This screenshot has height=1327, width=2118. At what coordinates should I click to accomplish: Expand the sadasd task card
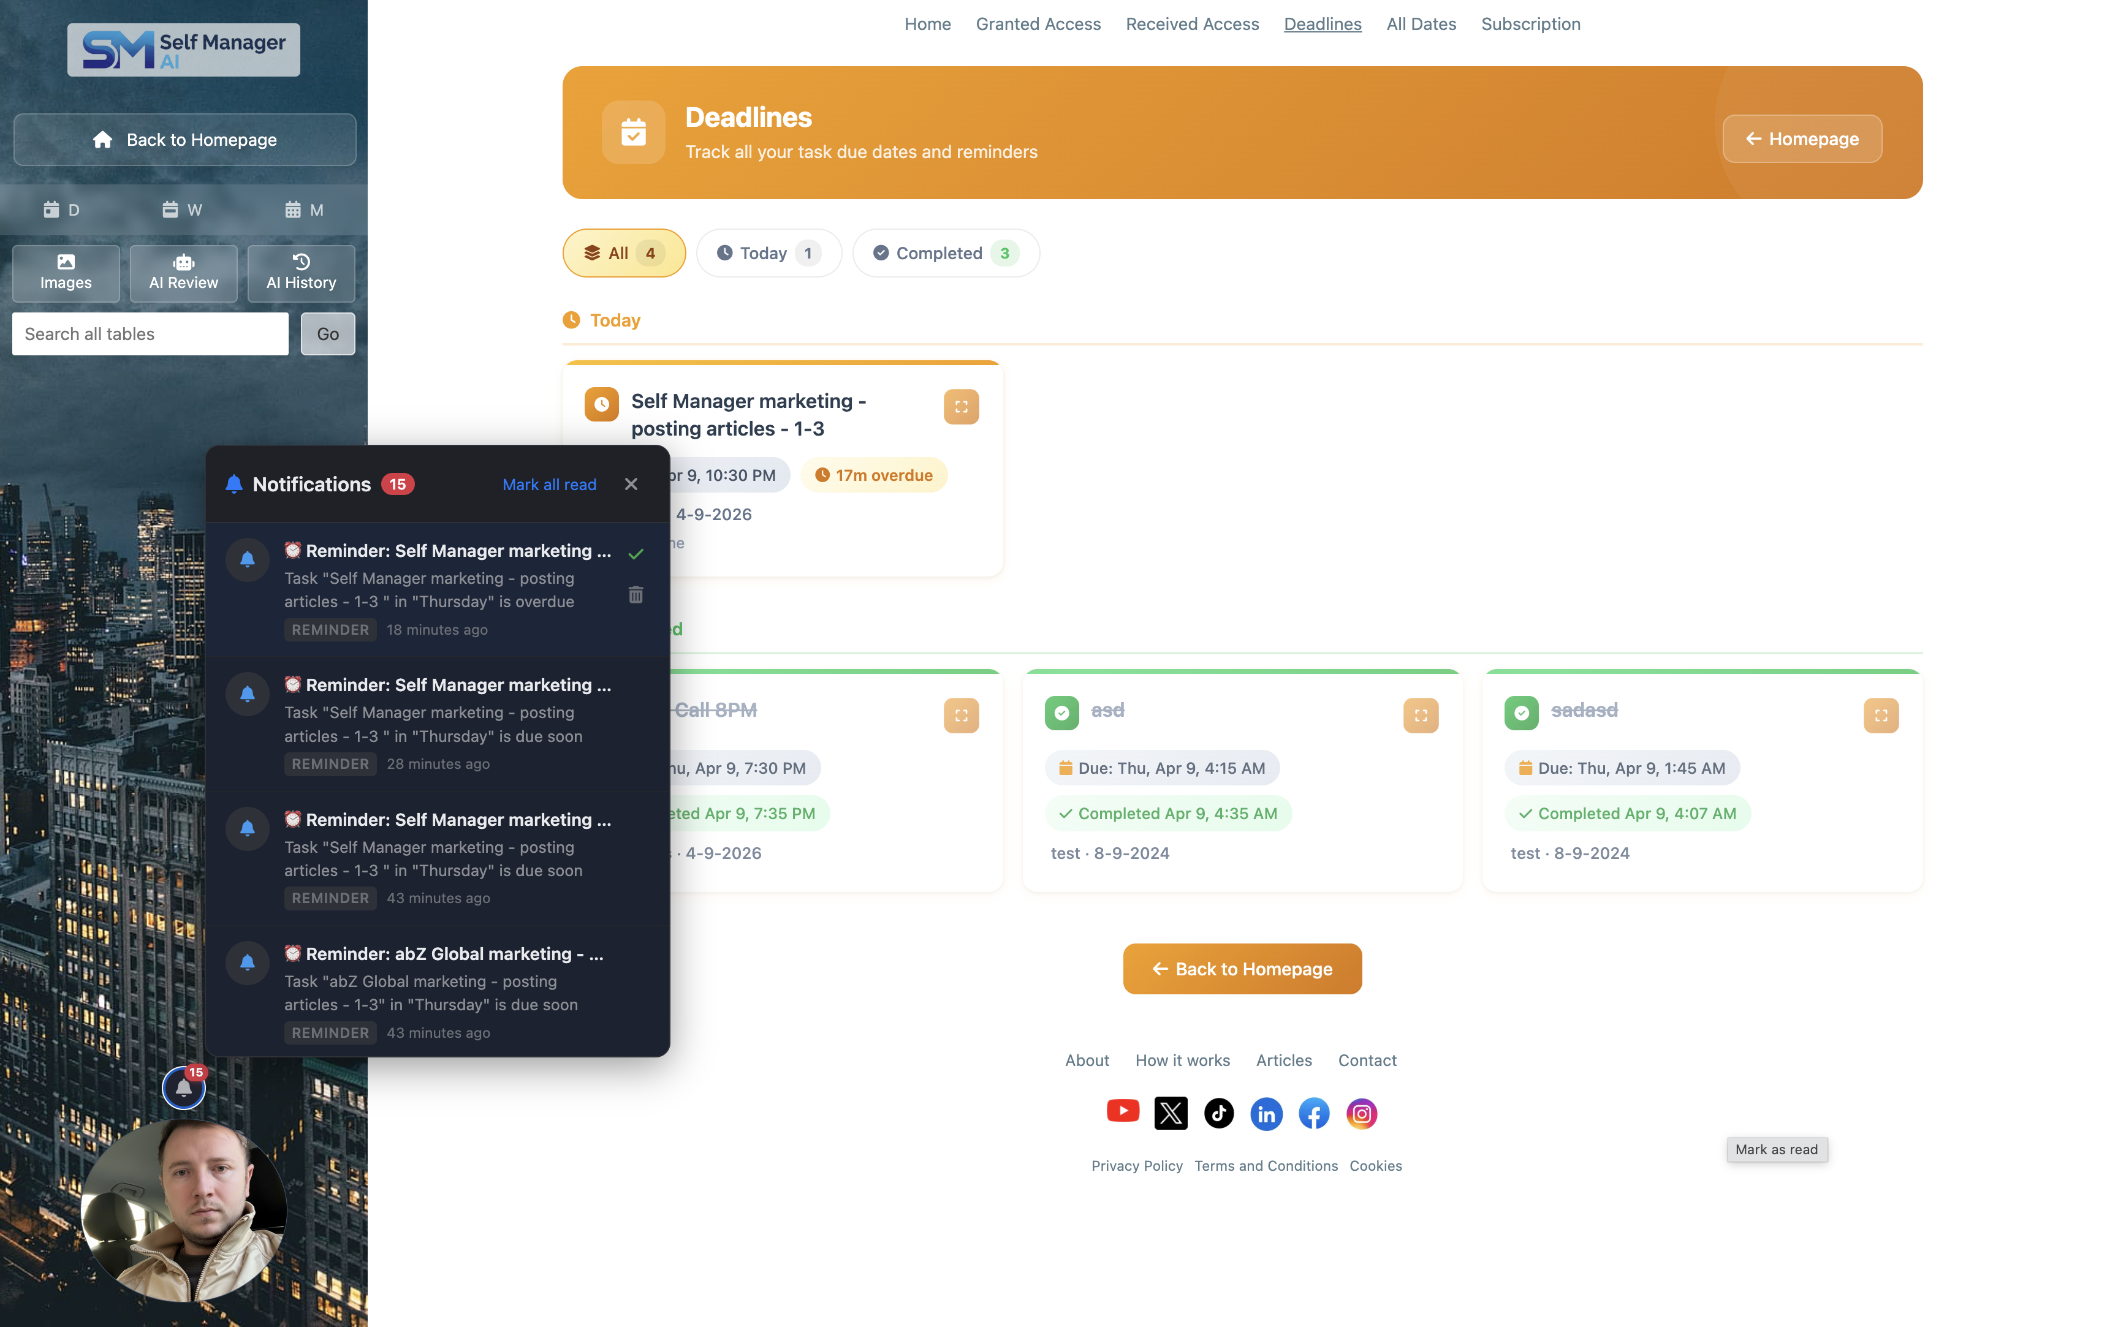coord(1881,716)
